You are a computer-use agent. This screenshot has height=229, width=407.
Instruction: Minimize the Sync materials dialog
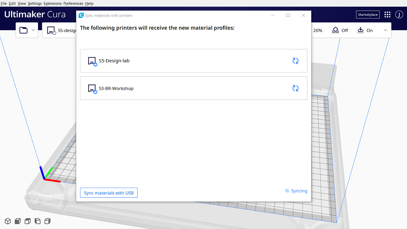click(x=273, y=15)
